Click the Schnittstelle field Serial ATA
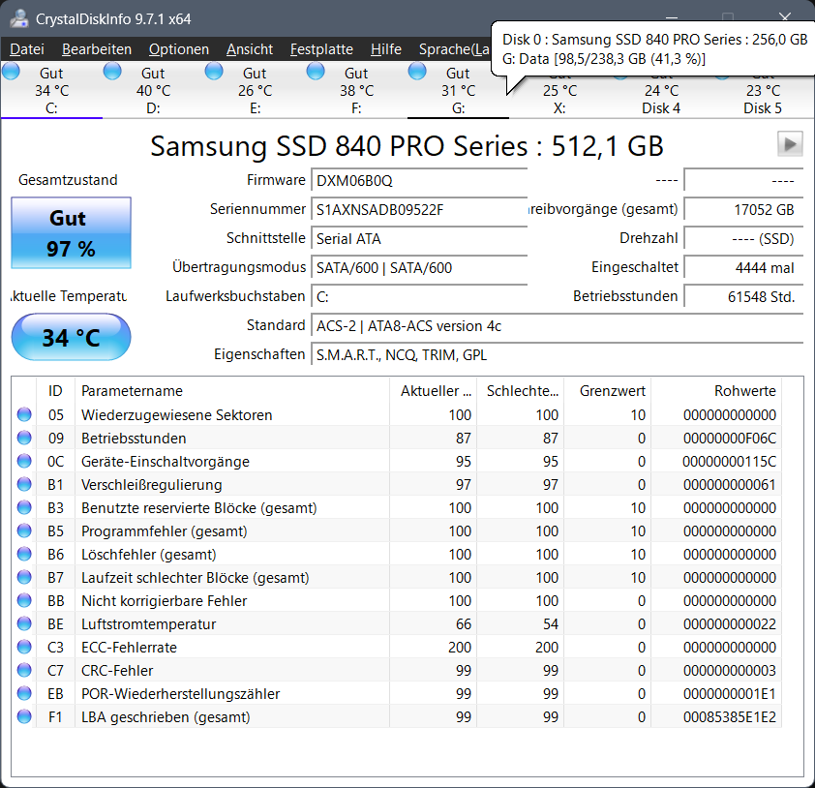 coord(419,239)
